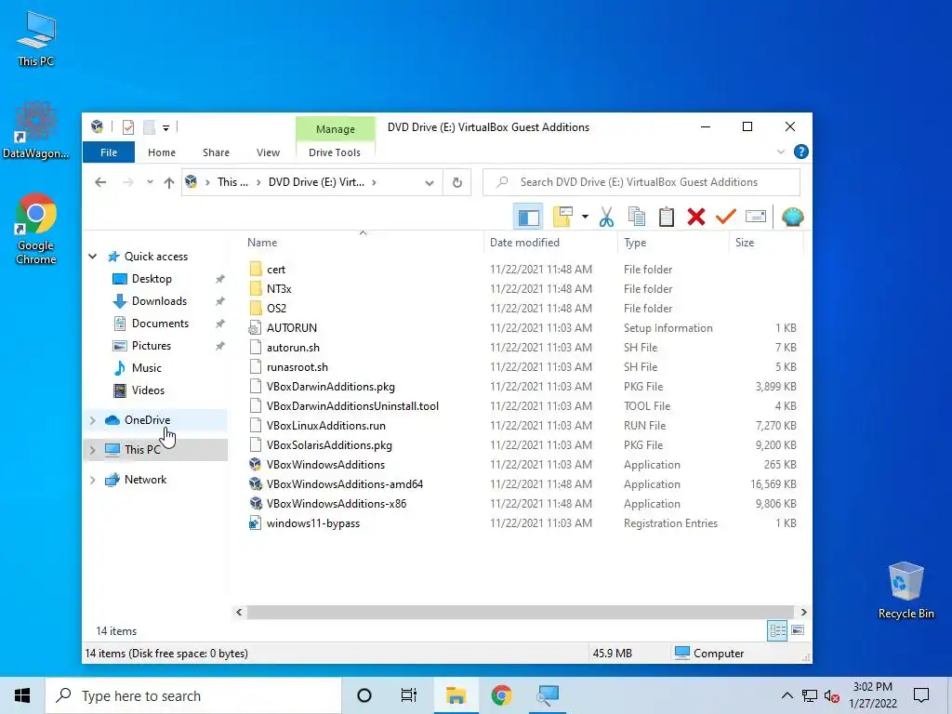Switch to Details view layout
Image resolution: width=952 pixels, height=714 pixels.
pyautogui.click(x=777, y=631)
